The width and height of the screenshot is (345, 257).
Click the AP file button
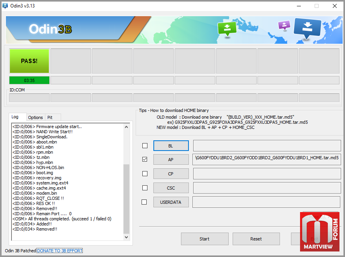[x=171, y=160]
